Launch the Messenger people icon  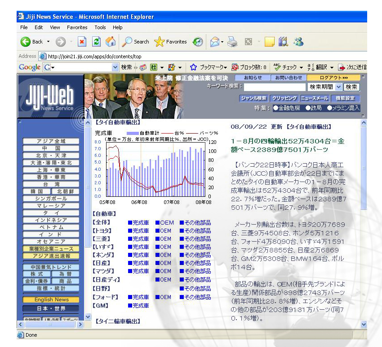(x=298, y=42)
